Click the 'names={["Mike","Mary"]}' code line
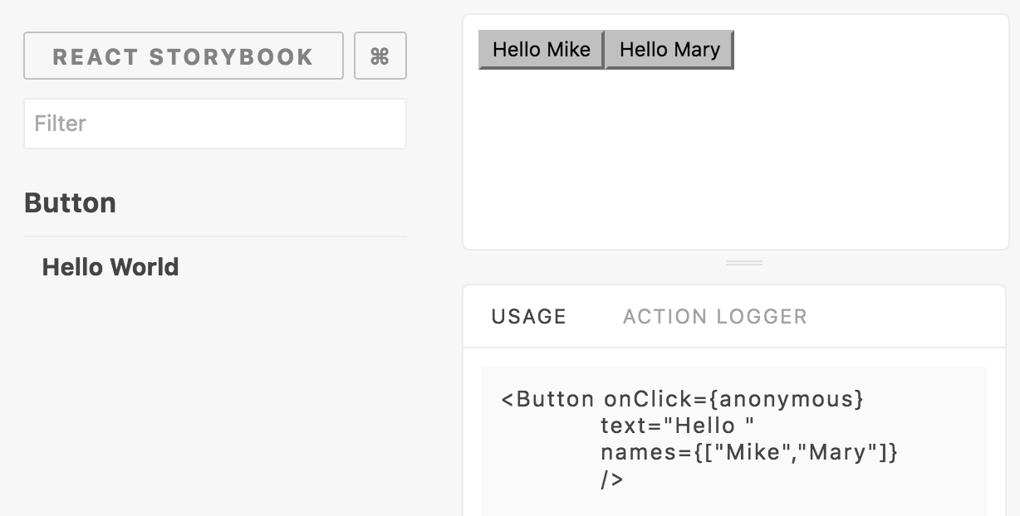1020x516 pixels. (x=749, y=453)
